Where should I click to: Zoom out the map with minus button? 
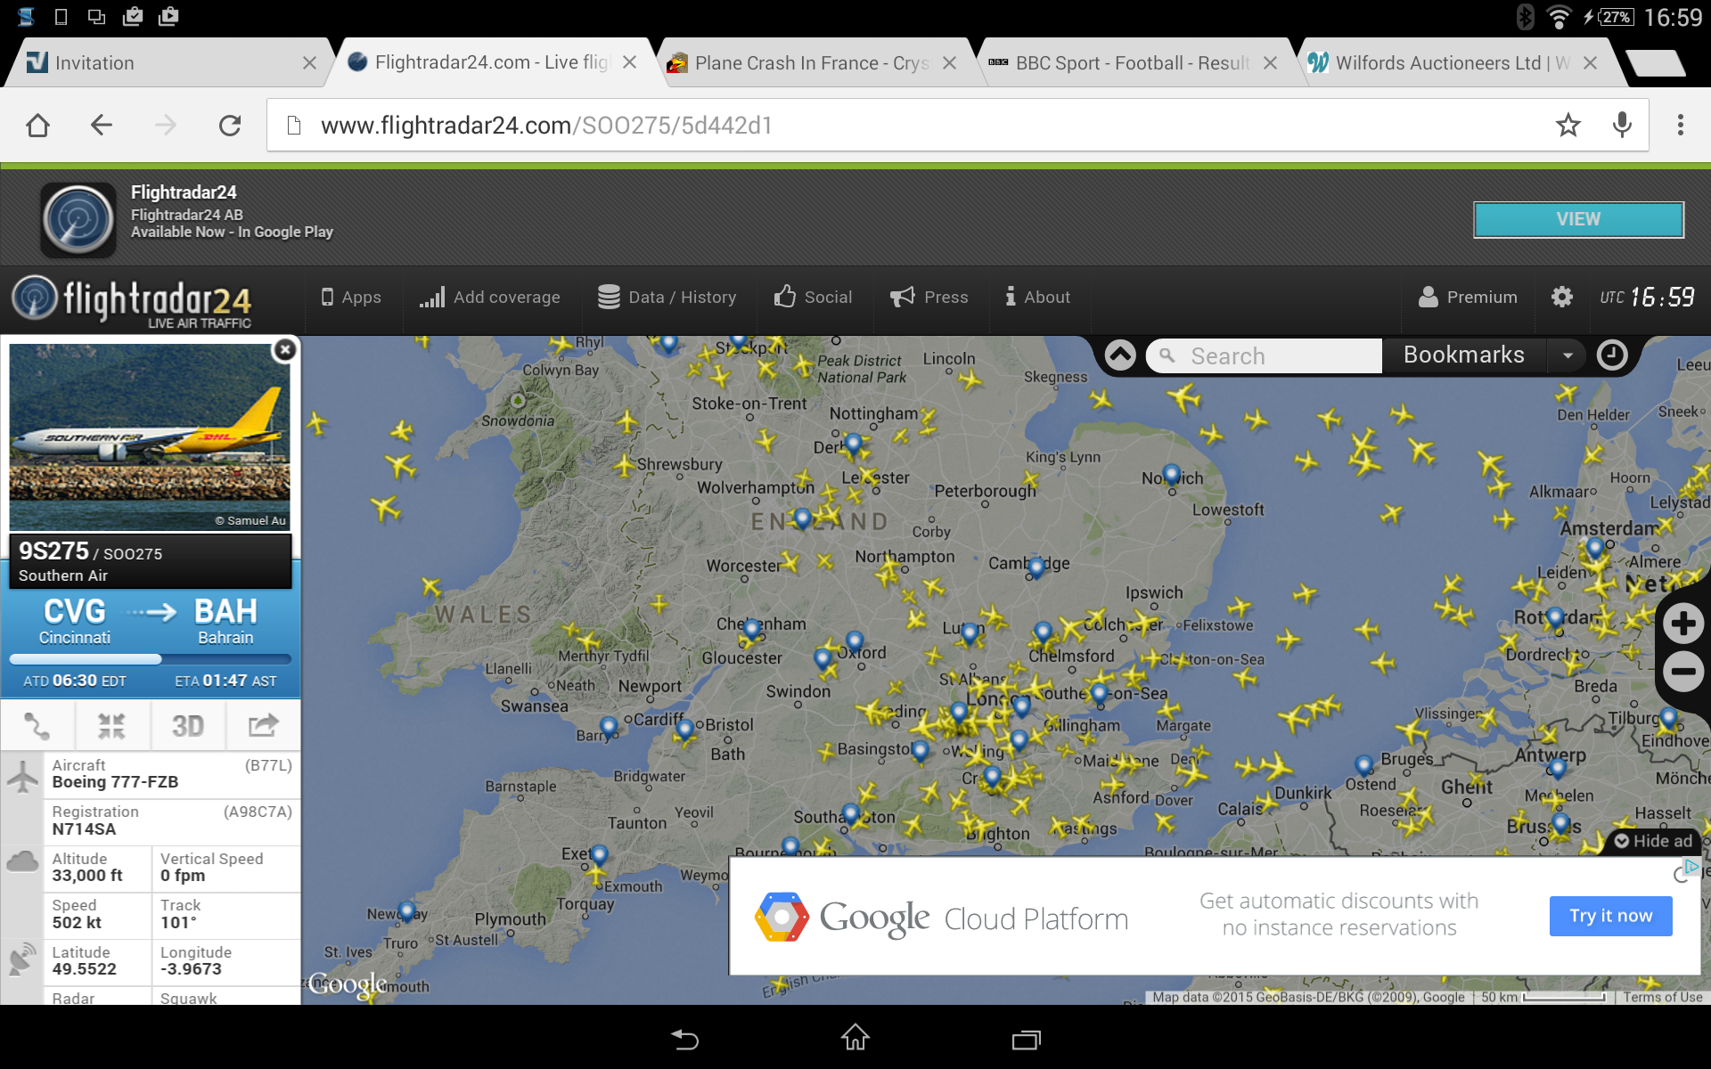pyautogui.click(x=1682, y=672)
